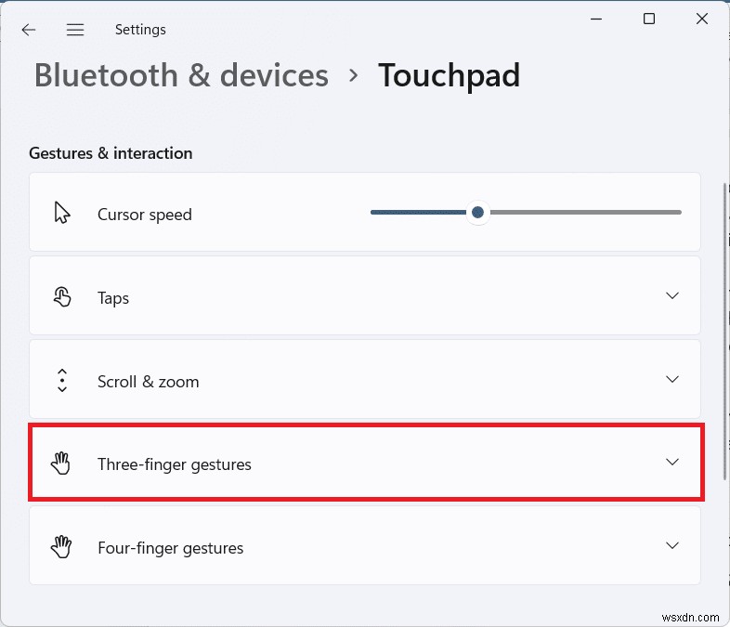Select the Taps label text
This screenshot has width=730, height=627.
click(x=113, y=298)
